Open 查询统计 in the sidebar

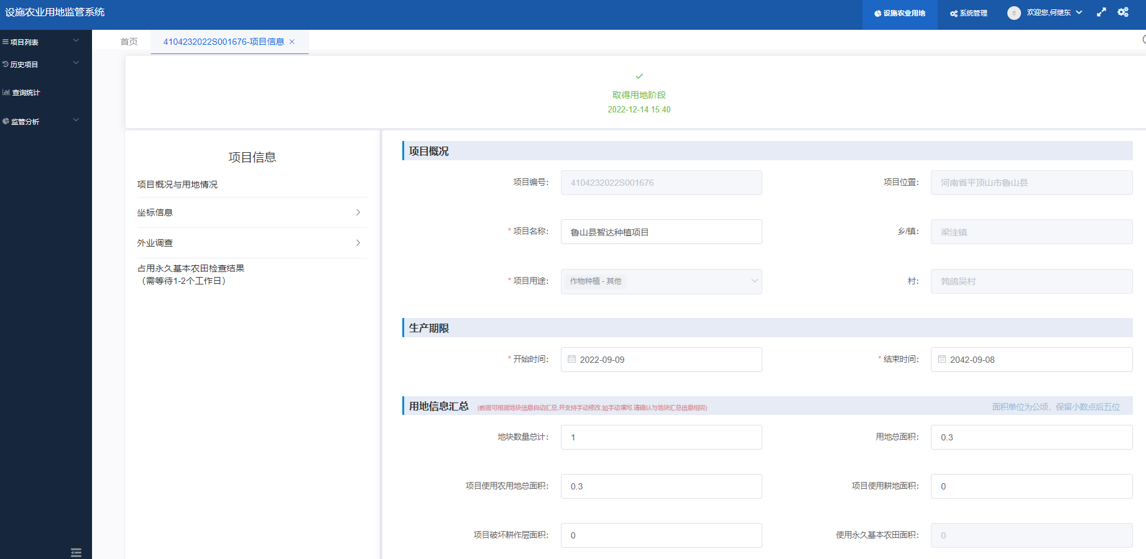[25, 93]
